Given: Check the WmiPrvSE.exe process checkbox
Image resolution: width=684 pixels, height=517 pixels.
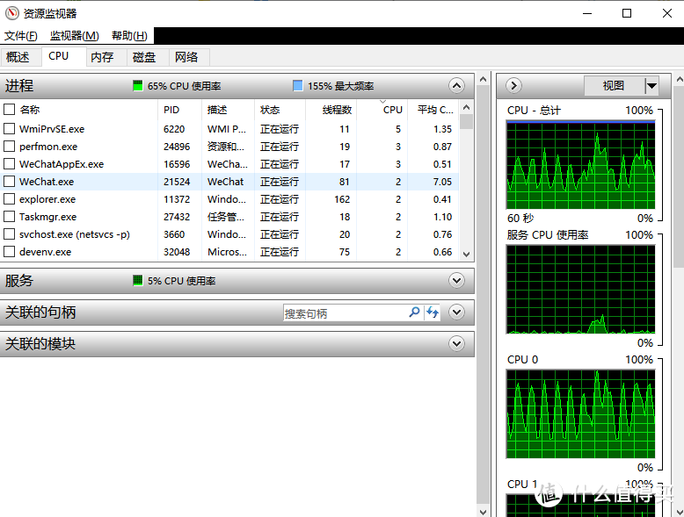Looking at the screenshot, I should click(x=9, y=129).
